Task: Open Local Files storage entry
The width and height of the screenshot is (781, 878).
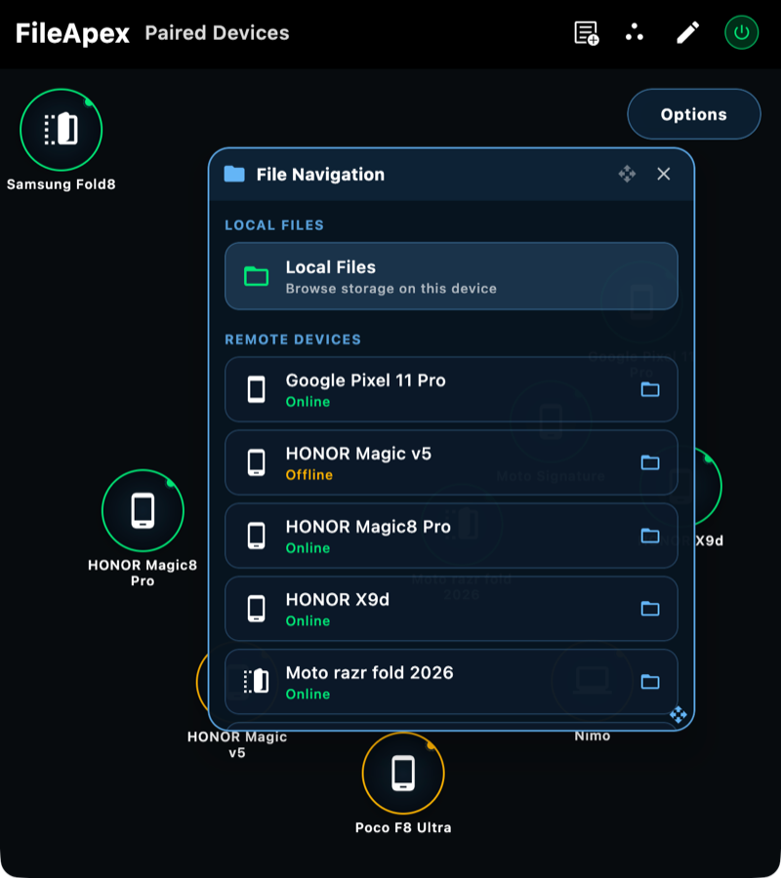Action: pyautogui.click(x=451, y=276)
